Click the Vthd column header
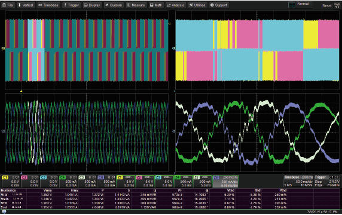Screen dimensions: 342x215 pyautogui.click(x=231, y=191)
